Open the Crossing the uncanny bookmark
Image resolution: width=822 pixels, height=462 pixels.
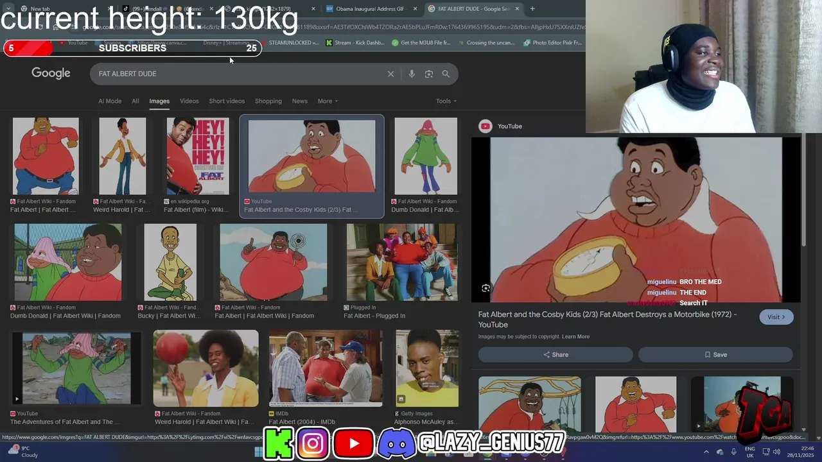tap(486, 43)
